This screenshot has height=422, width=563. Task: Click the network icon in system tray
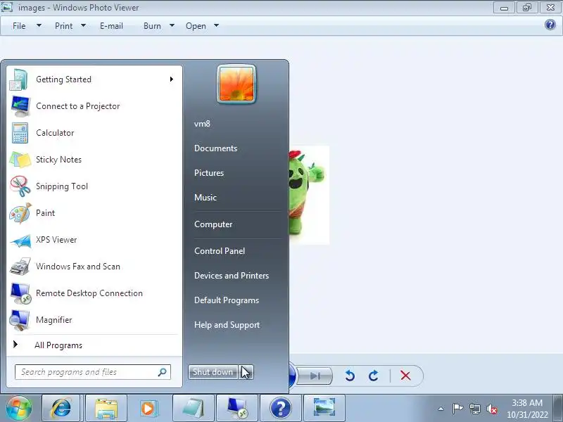(x=474, y=409)
